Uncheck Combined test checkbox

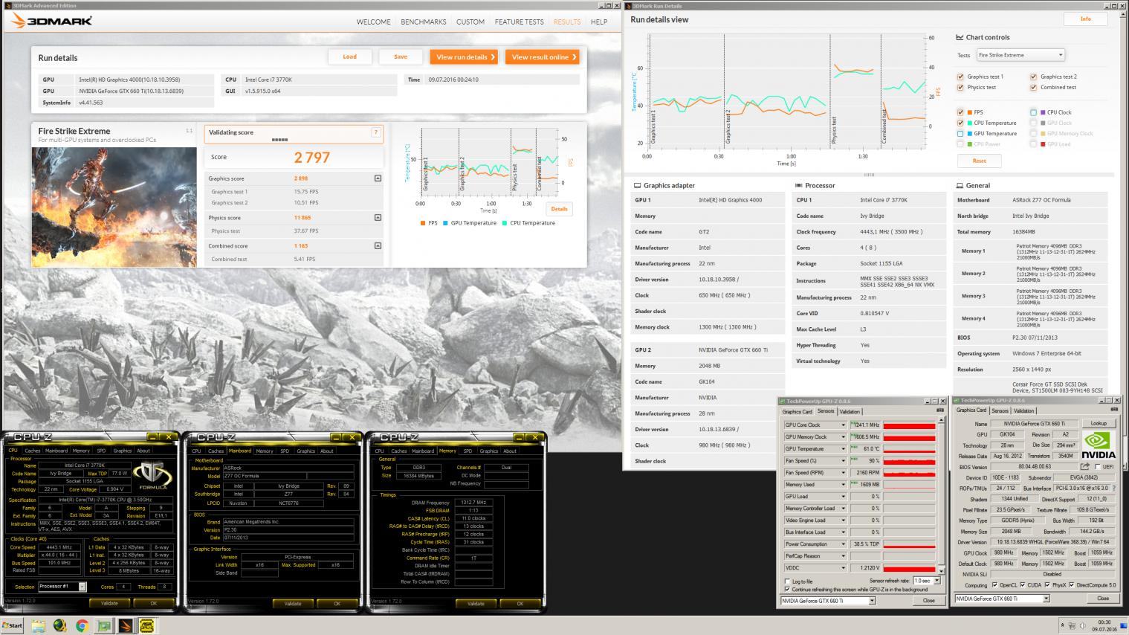coord(1033,88)
